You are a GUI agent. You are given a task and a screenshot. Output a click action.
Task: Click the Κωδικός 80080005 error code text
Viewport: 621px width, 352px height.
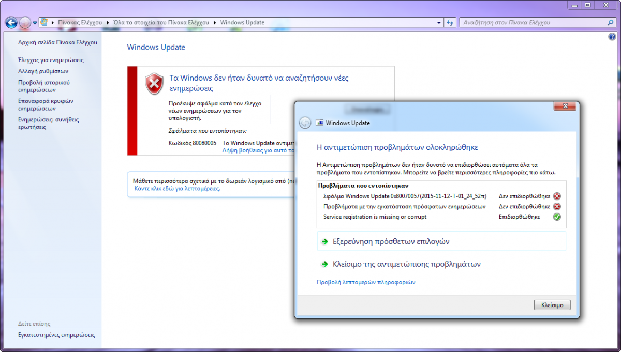click(x=193, y=143)
